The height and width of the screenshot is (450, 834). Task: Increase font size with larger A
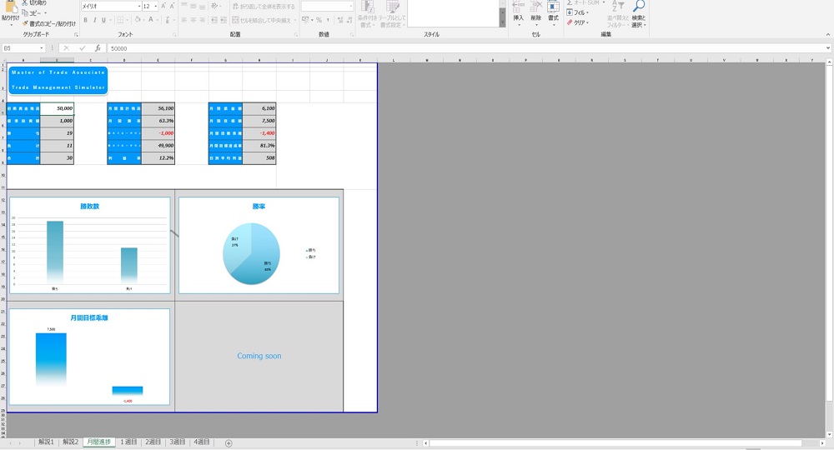click(x=163, y=7)
